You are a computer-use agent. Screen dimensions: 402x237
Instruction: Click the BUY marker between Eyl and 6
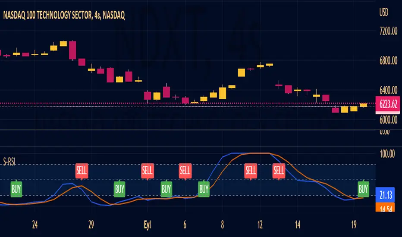(x=166, y=189)
